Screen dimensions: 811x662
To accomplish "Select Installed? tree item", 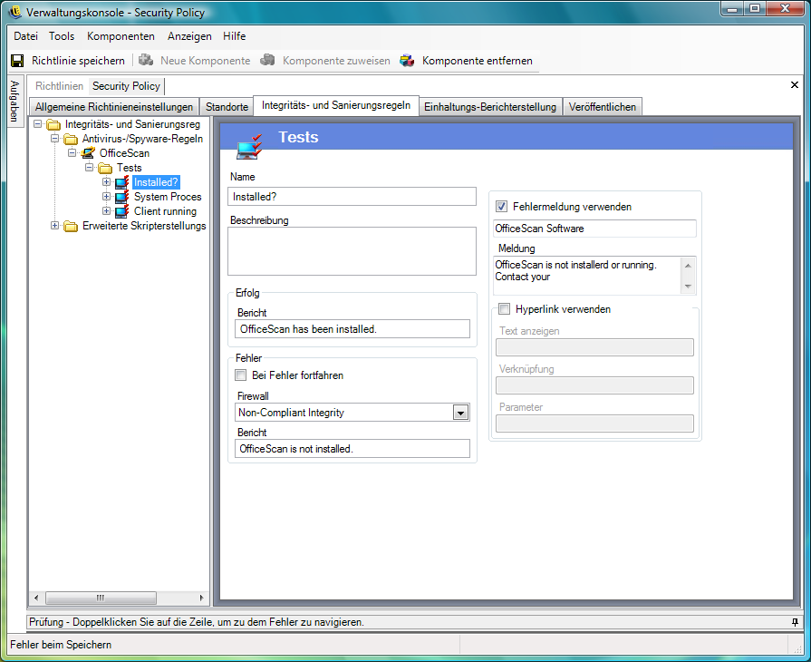I will click(x=156, y=182).
